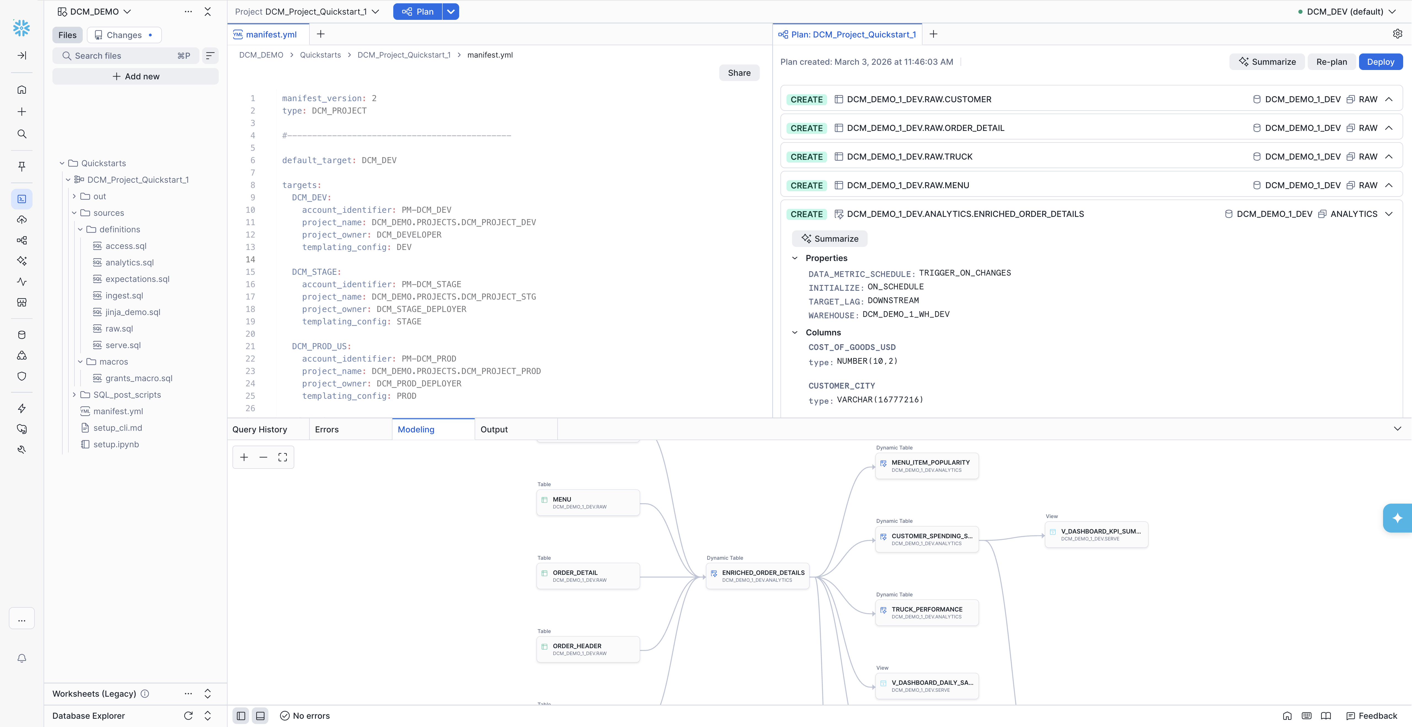This screenshot has height=727, width=1412.
Task: Zoom in the lineage graph with plus icon
Action: pyautogui.click(x=244, y=457)
